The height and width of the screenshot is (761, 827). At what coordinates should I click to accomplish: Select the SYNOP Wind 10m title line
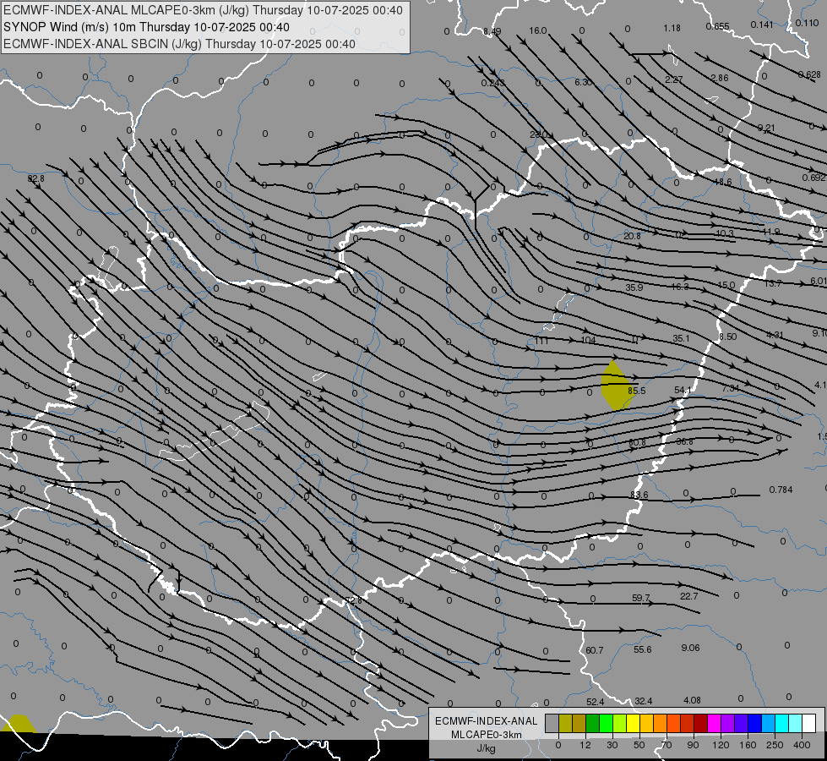point(147,27)
